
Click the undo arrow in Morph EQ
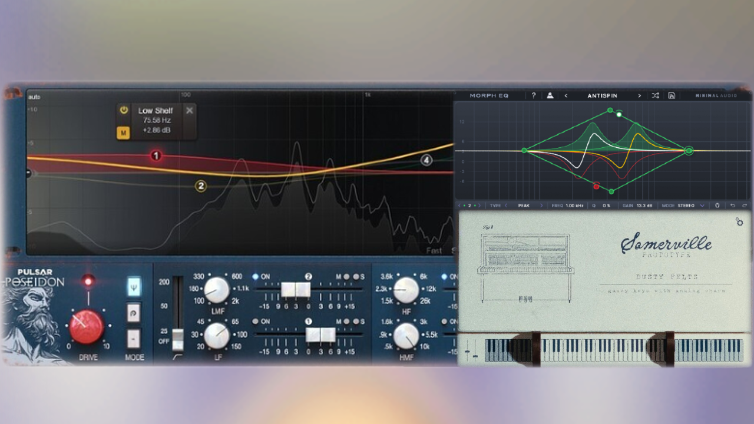(733, 206)
